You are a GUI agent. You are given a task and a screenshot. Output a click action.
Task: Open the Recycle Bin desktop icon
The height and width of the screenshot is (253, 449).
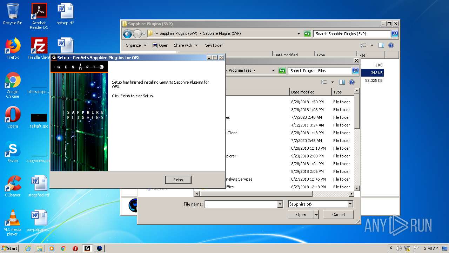(x=13, y=14)
